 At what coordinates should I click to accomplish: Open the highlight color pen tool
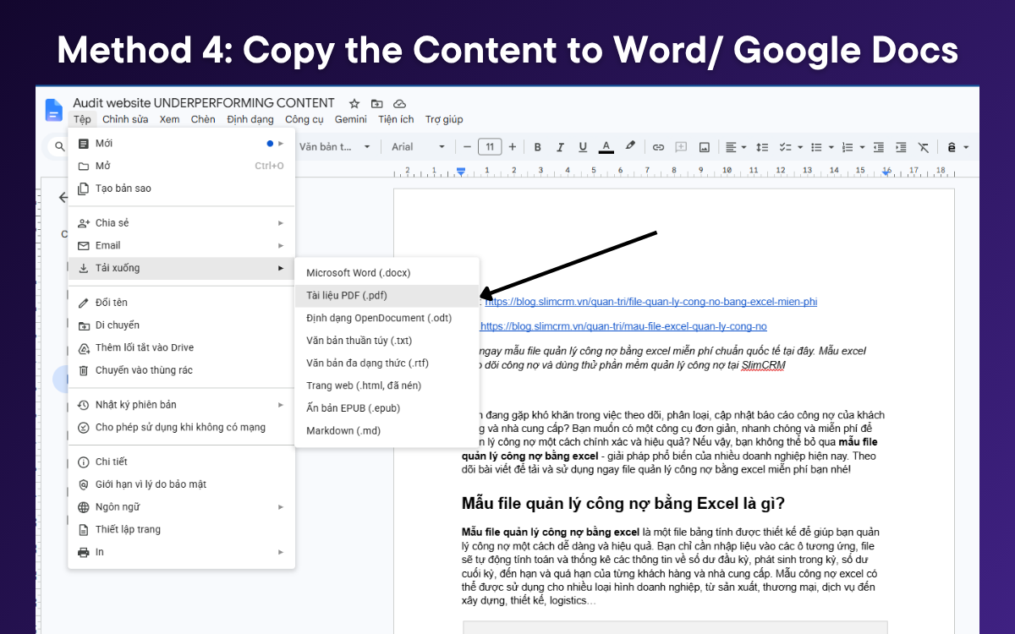click(x=629, y=146)
